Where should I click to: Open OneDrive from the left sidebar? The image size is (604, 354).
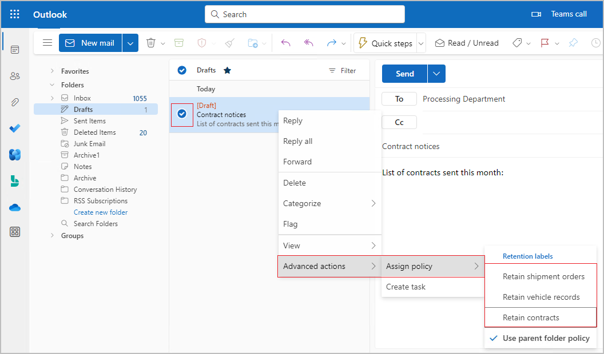point(14,207)
